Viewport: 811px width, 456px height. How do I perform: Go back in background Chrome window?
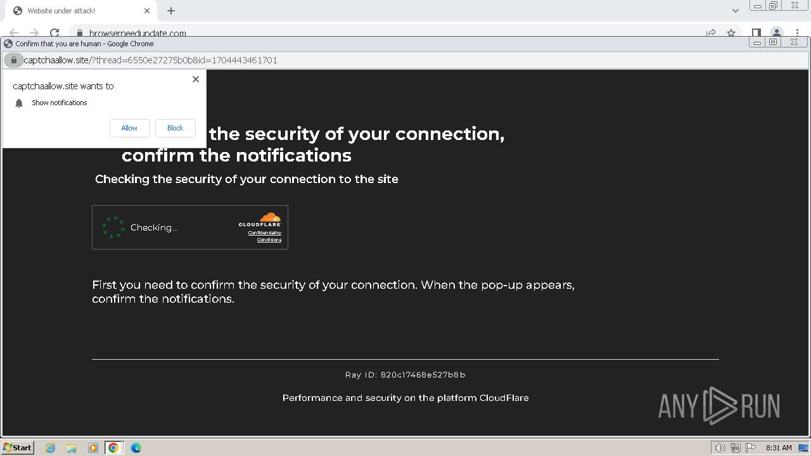click(14, 33)
